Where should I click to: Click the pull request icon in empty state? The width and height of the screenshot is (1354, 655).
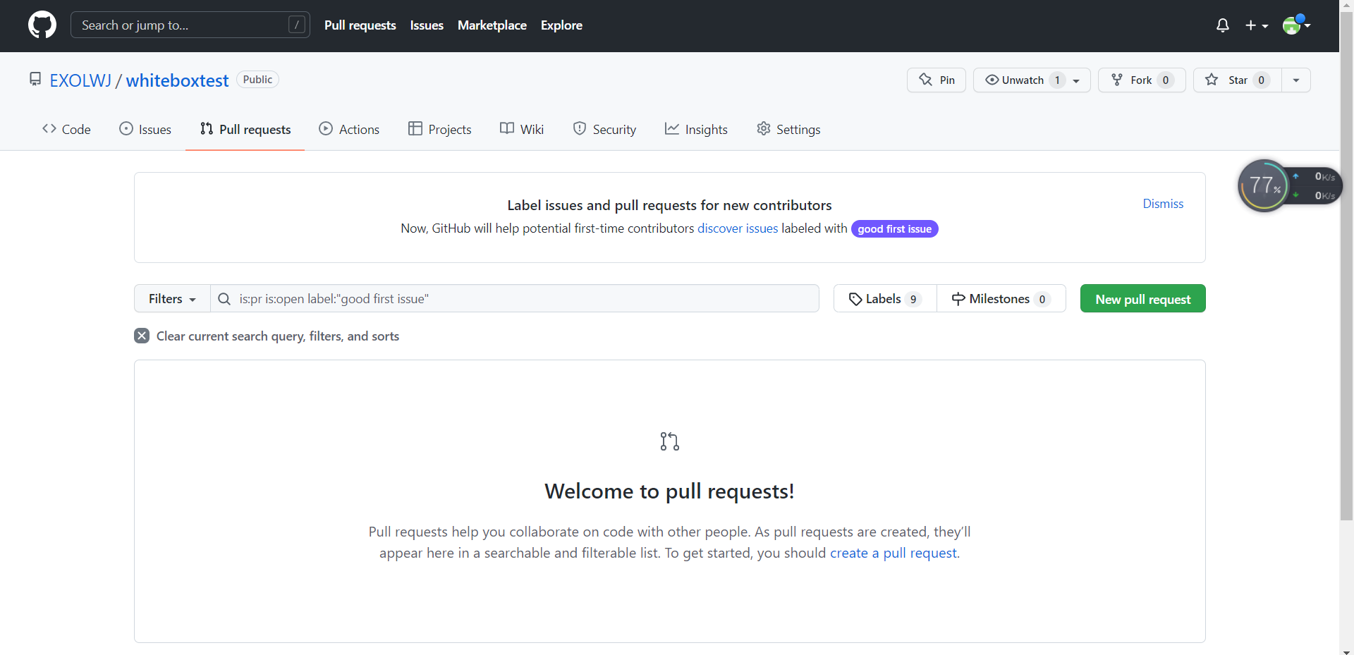[670, 441]
